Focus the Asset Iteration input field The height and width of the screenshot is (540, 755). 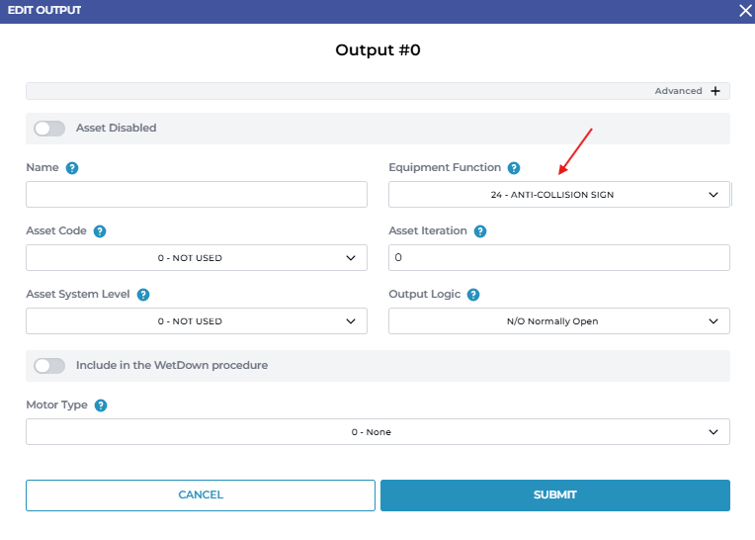[x=558, y=258]
